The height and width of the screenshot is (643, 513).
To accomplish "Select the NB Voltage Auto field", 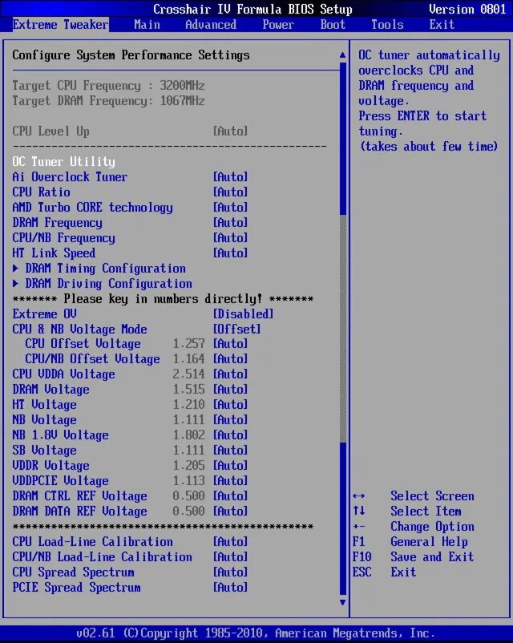I will [x=230, y=419].
